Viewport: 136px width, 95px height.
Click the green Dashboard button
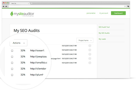[x=118, y=13]
